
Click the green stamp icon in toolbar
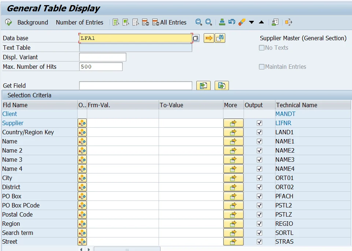point(222,22)
